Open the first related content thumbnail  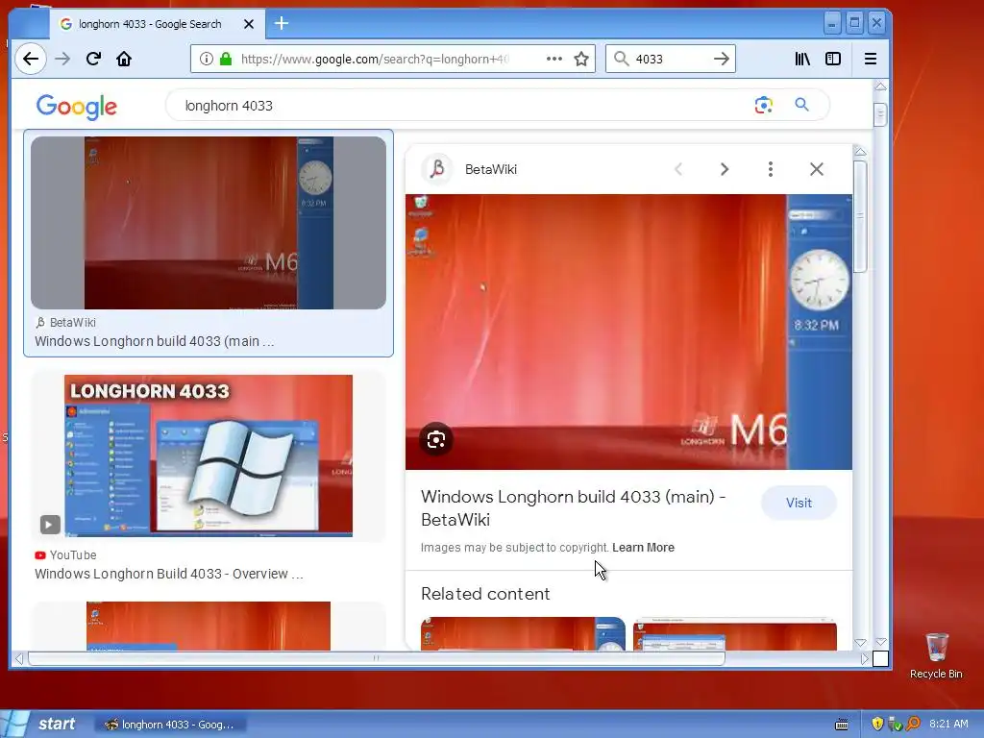click(523, 634)
